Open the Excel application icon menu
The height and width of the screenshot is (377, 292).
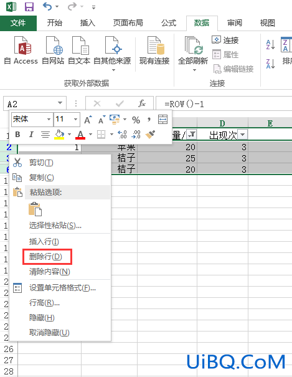pyautogui.click(x=11, y=6)
